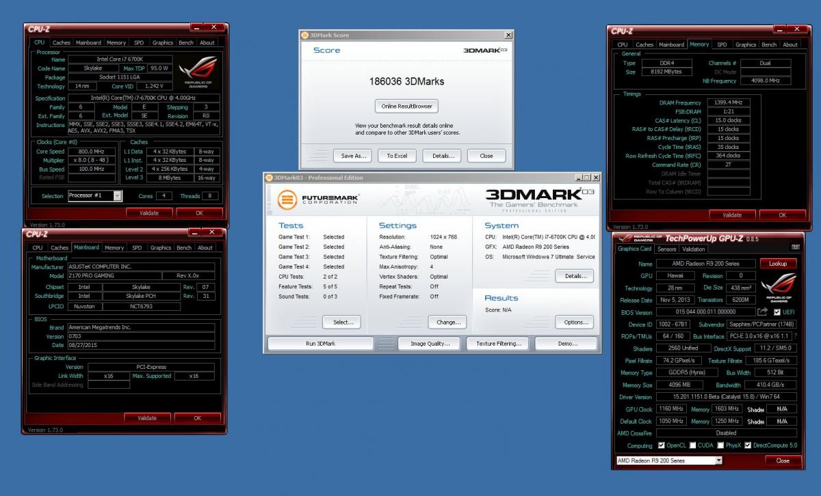Image resolution: width=821 pixels, height=496 pixels.
Task: Click Select under the Tests section
Action: tap(342, 322)
